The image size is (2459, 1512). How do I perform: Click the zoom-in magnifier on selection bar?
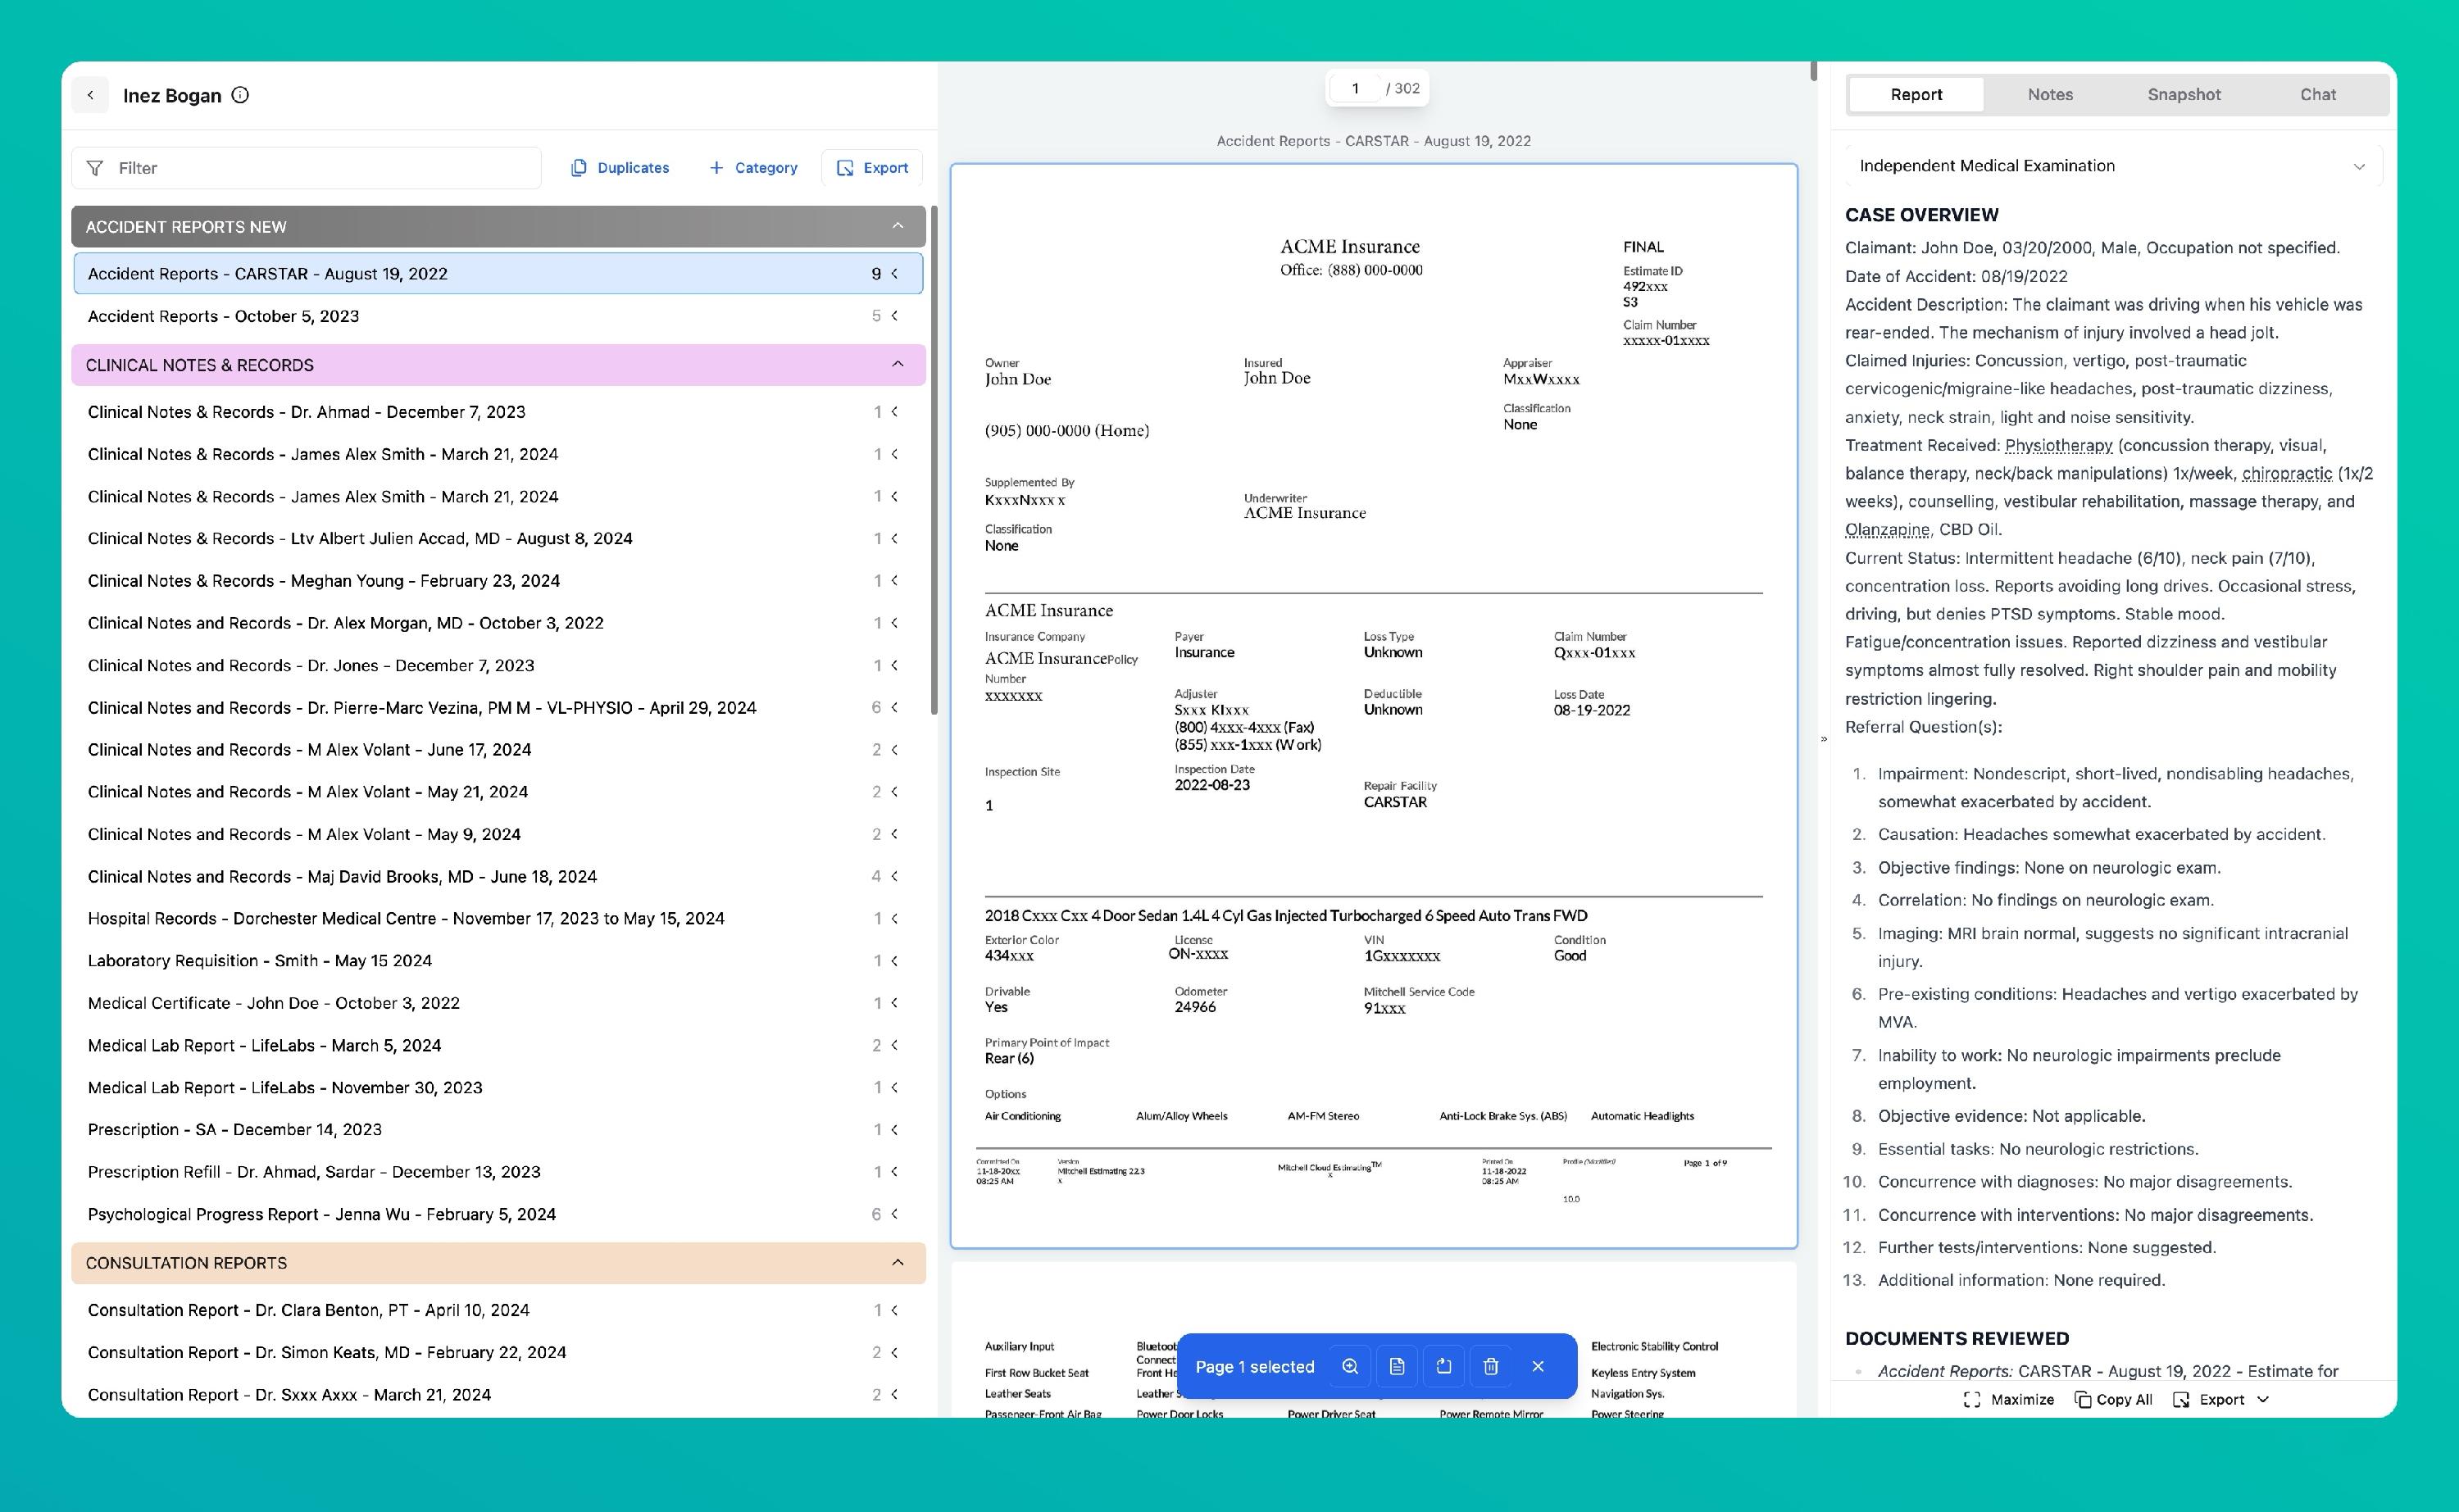tap(1350, 1366)
